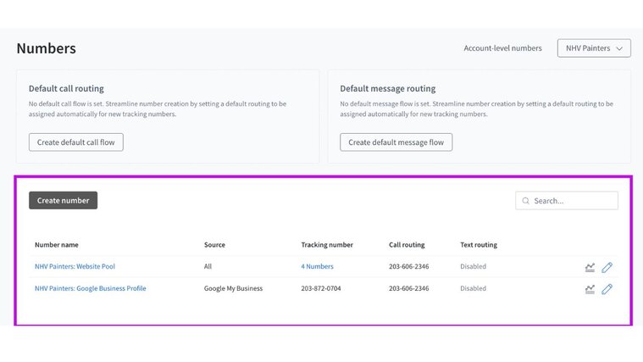Open NHV Painters: Google Business Profile link
643x362 pixels.
click(90, 288)
